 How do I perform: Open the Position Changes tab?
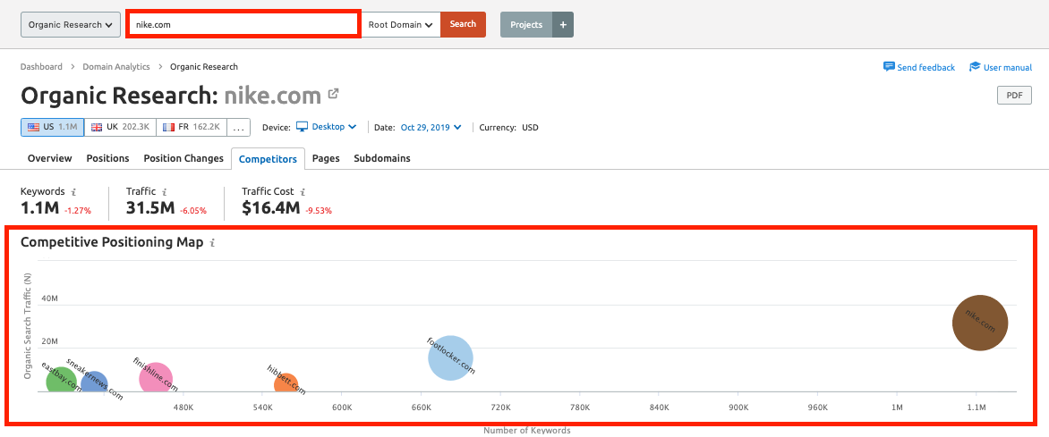point(183,158)
